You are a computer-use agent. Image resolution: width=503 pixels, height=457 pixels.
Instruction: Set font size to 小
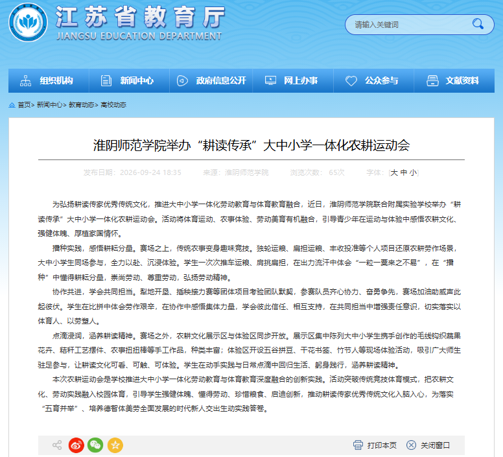(x=413, y=172)
